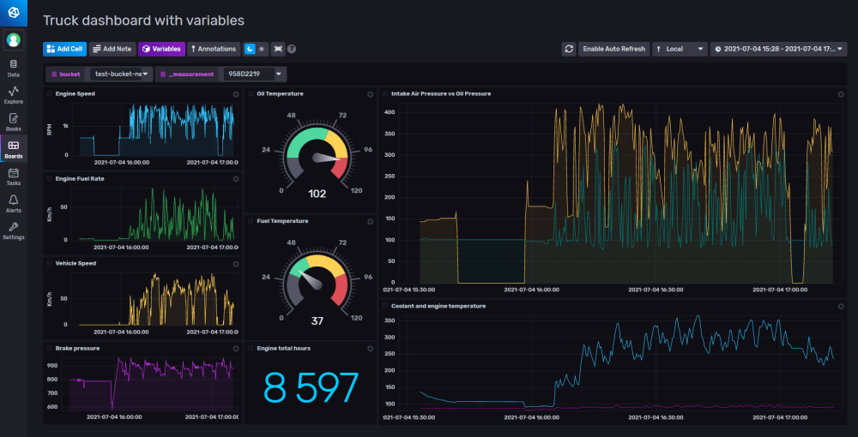Open Alerts in the sidebar

[x=13, y=204]
